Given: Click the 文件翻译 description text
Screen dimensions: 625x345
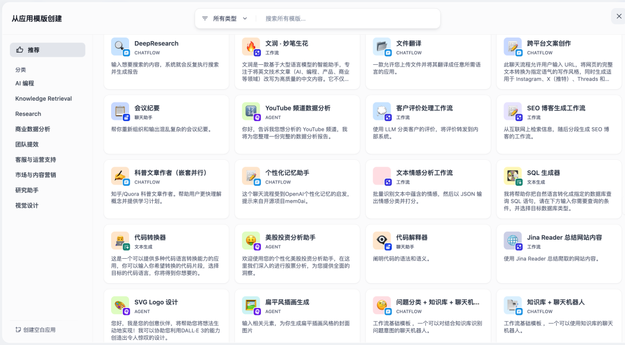Looking at the screenshot, I should (x=427, y=68).
